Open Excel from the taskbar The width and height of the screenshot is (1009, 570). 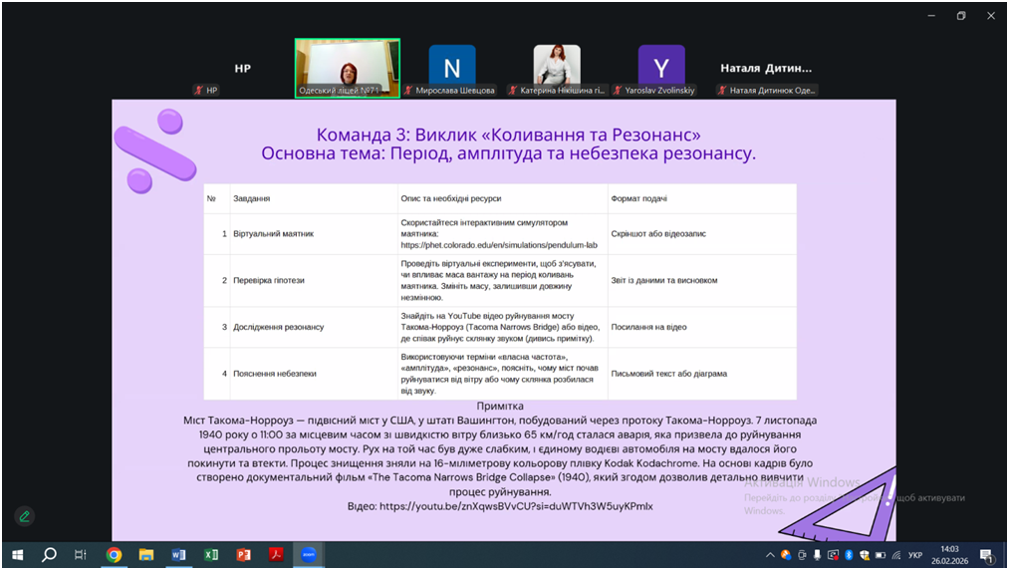coord(211,555)
